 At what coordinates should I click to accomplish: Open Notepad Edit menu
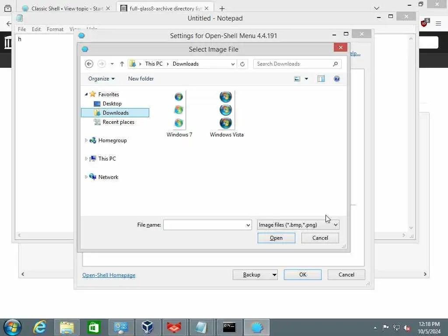click(36, 29)
